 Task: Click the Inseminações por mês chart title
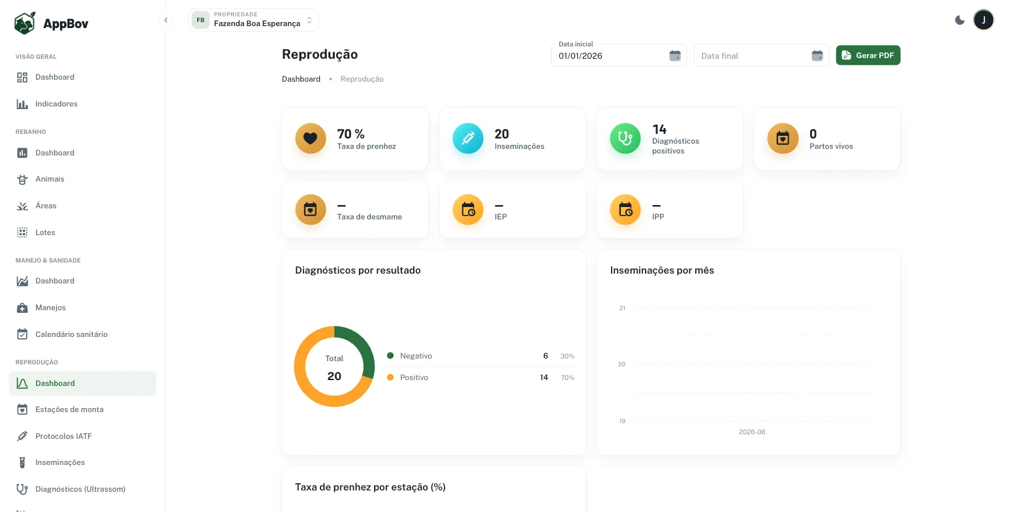[662, 270]
